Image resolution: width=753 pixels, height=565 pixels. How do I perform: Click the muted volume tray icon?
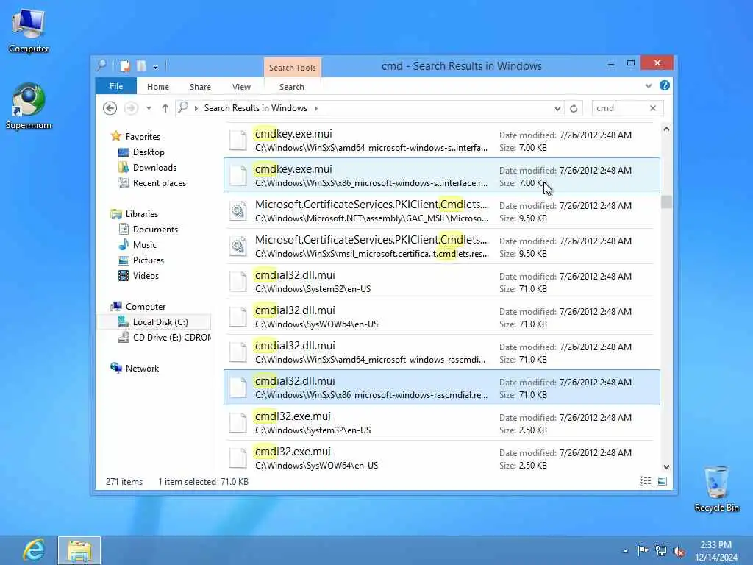[x=679, y=551]
